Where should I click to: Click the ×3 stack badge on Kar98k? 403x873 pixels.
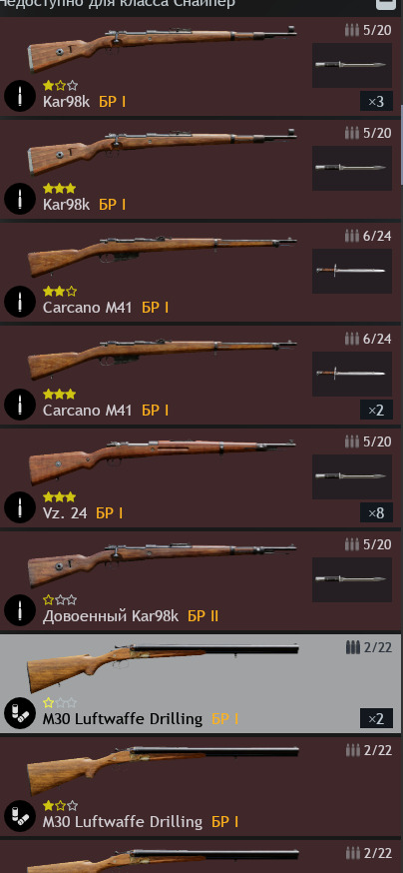pyautogui.click(x=376, y=101)
